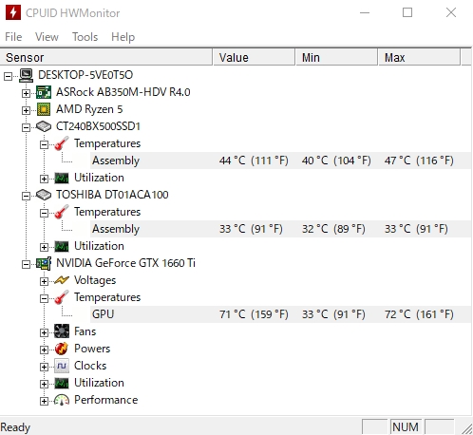Click the GPU Fans icon

(x=62, y=331)
